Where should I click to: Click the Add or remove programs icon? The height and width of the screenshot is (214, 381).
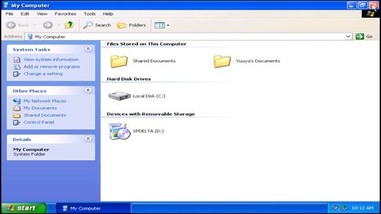click(17, 67)
